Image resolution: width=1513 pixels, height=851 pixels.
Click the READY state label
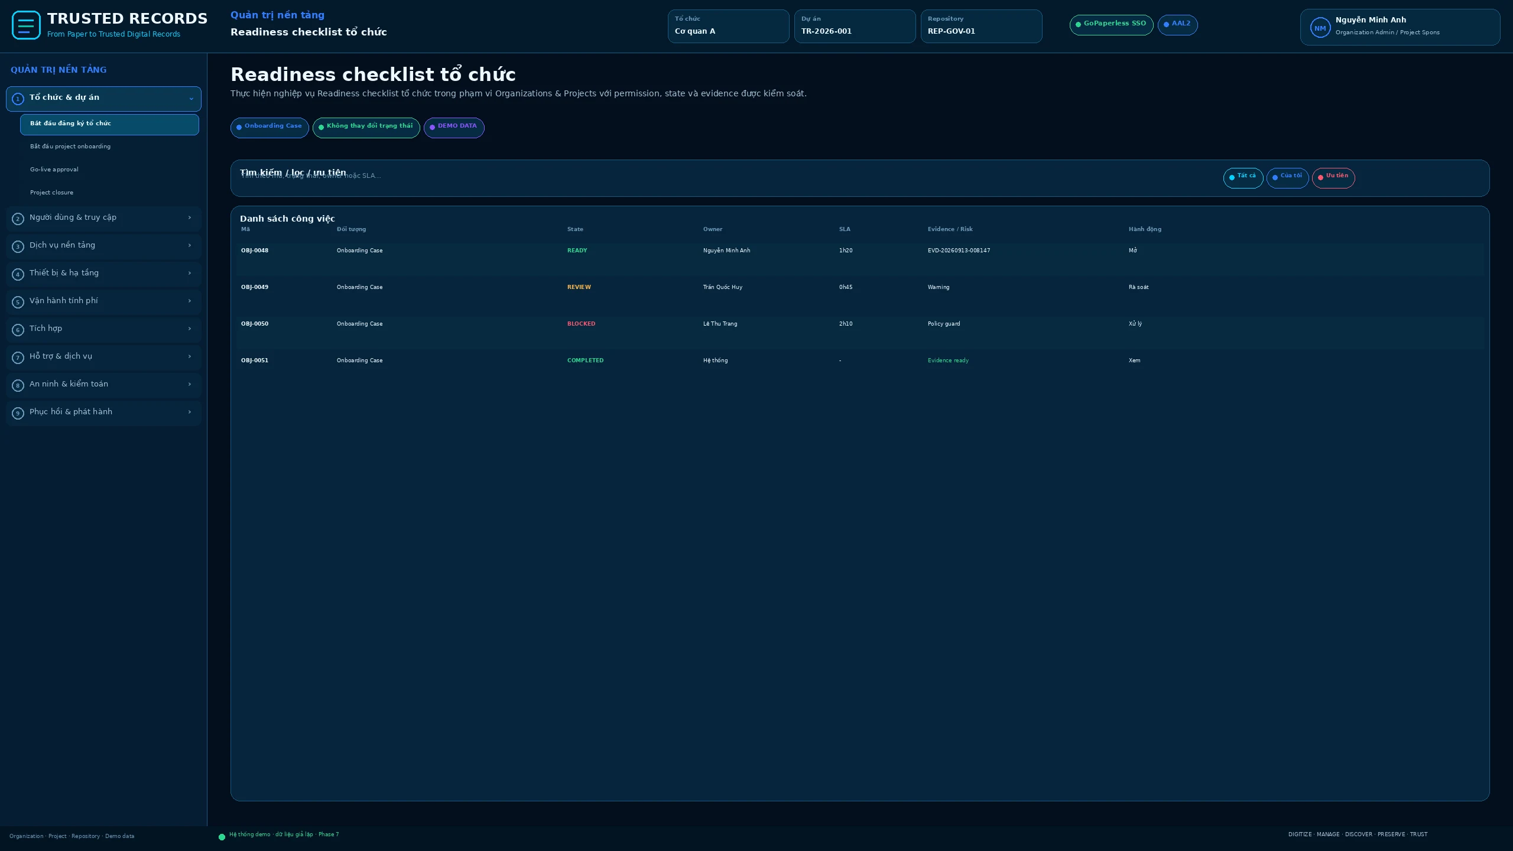[x=577, y=251]
